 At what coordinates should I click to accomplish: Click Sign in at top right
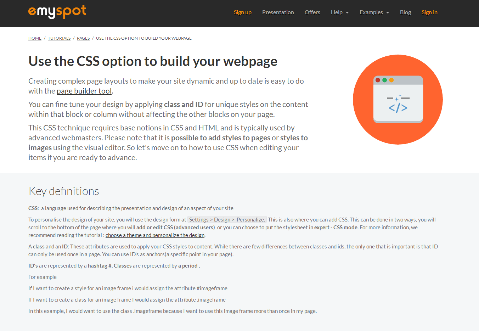pos(429,12)
